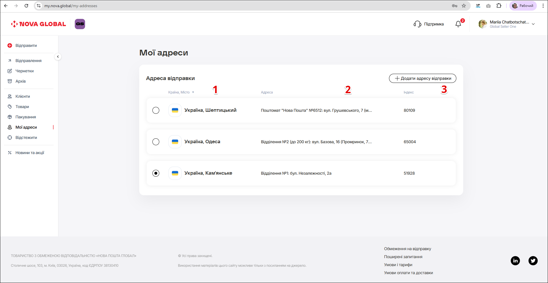Click the site info icon in address bar
Screen dimensions: 548x283
pos(39,6)
